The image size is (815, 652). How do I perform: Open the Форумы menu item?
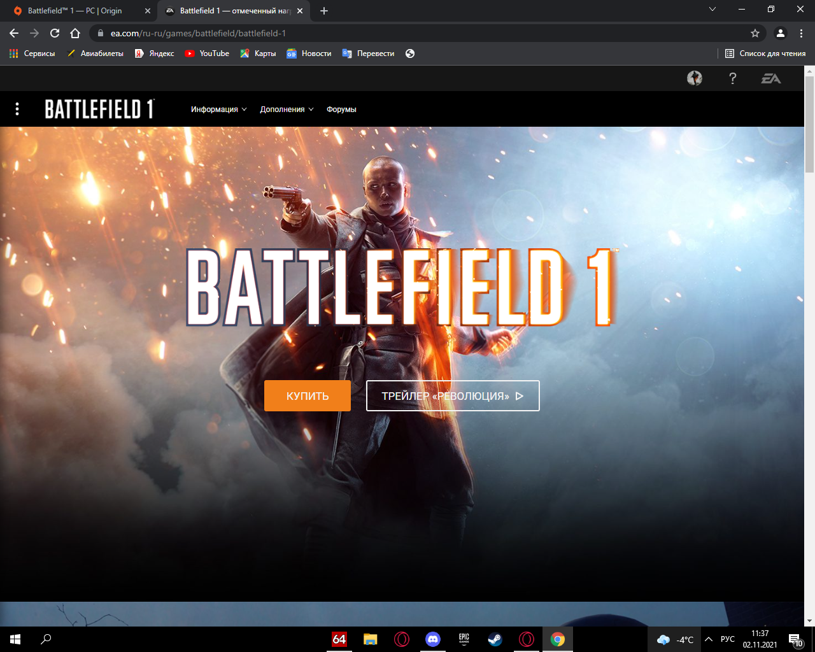pyautogui.click(x=341, y=110)
